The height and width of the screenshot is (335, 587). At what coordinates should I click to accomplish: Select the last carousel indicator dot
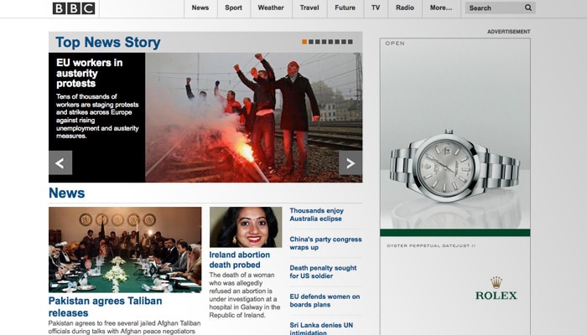350,42
